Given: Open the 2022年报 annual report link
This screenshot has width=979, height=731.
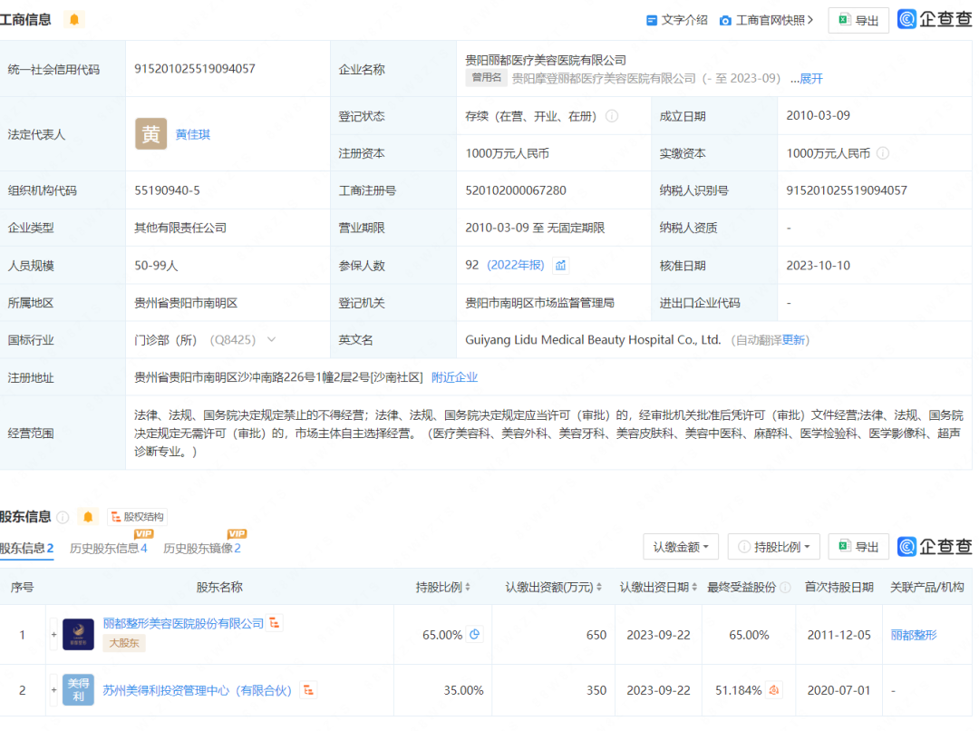Looking at the screenshot, I should click(516, 265).
